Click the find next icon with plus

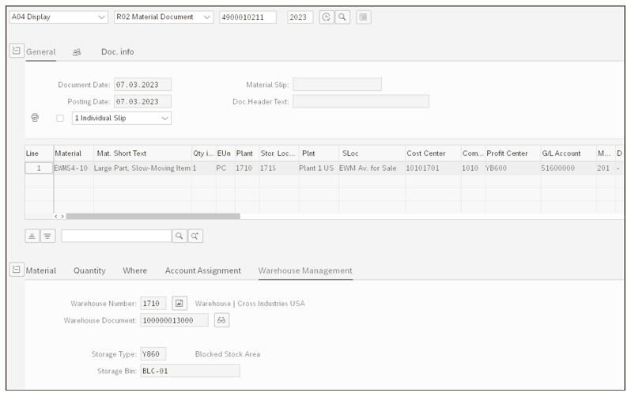[x=195, y=236]
